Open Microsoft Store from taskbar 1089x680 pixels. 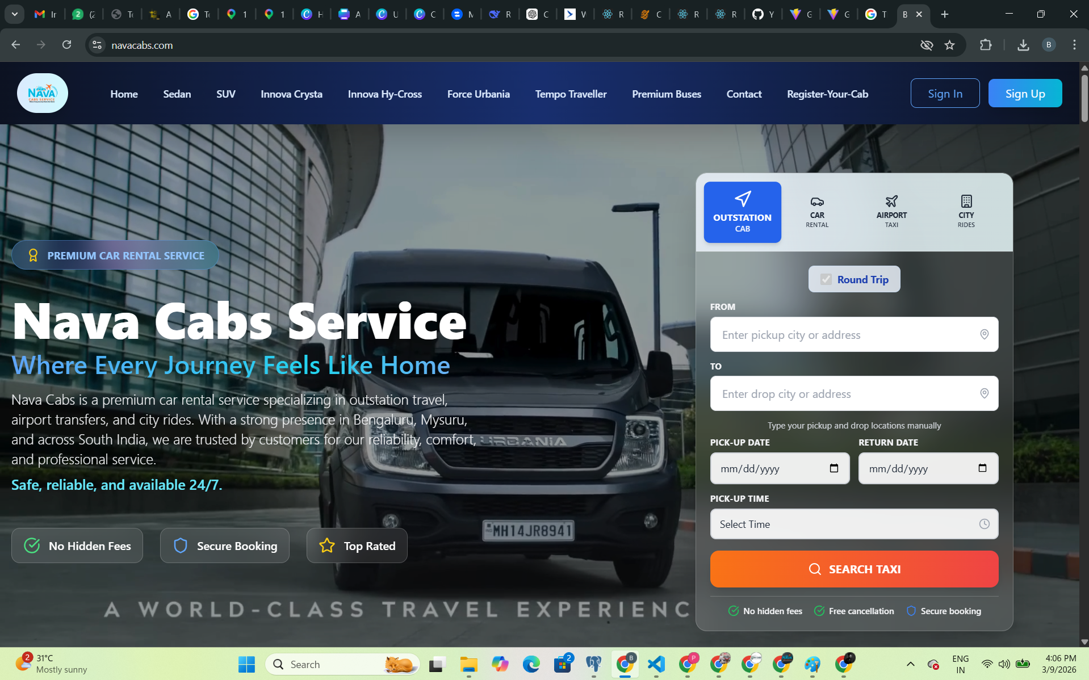pos(563,664)
